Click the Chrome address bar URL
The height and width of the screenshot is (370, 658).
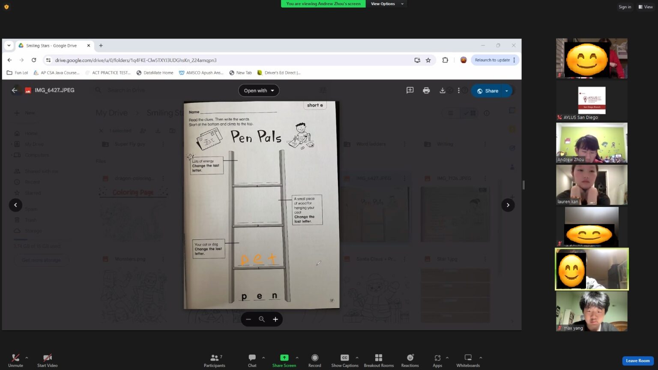136,60
